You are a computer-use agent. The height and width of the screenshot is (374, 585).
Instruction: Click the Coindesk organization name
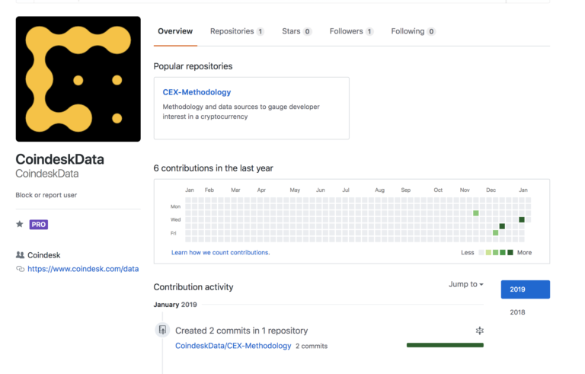(x=44, y=255)
